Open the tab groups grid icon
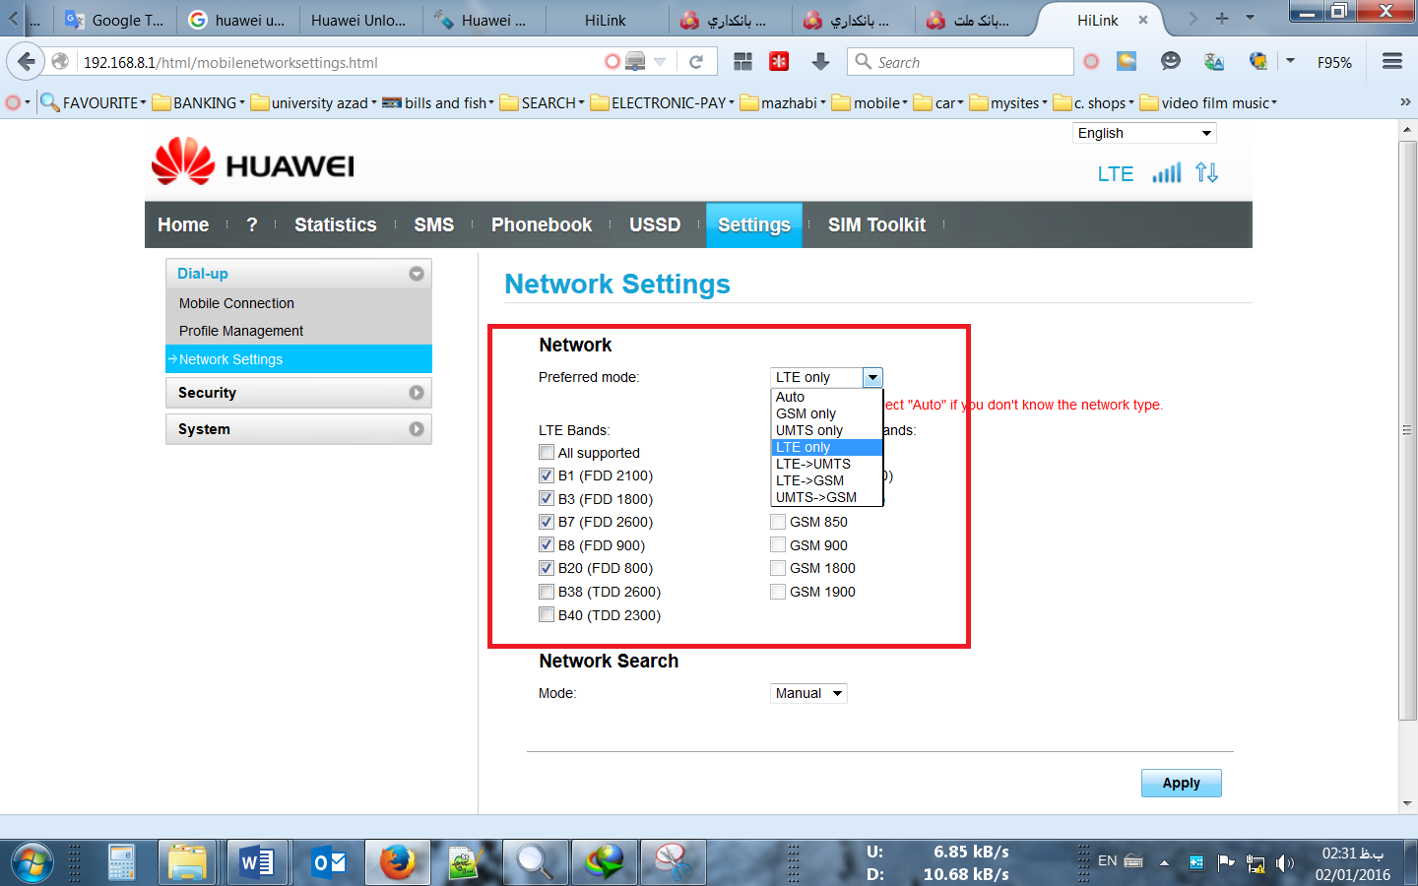The image size is (1418, 886). pyautogui.click(x=742, y=62)
